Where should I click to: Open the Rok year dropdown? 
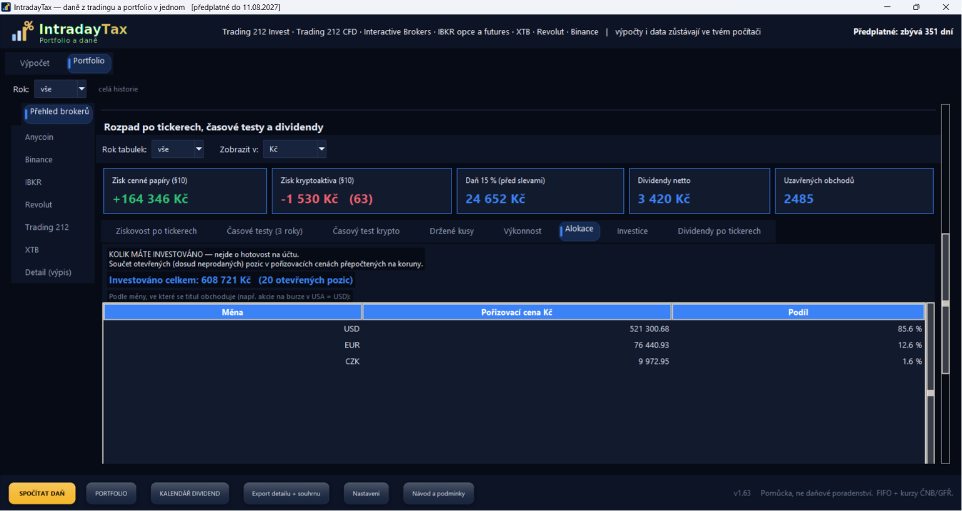pyautogui.click(x=60, y=89)
